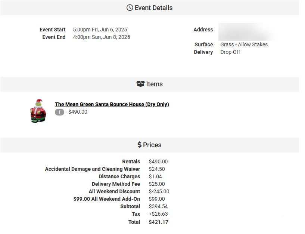Click the gray quantity badge showing 1
Screen dimensions: 305x234
[x=59, y=112]
